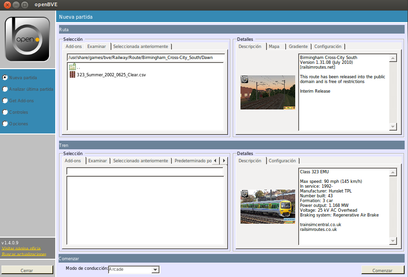The width and height of the screenshot is (408, 277).
Task: Open the Modo de conducción dropdown arrow
Action: click(x=156, y=269)
